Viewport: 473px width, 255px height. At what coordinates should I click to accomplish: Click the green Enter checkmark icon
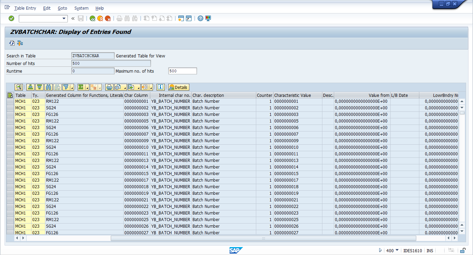coord(11,18)
